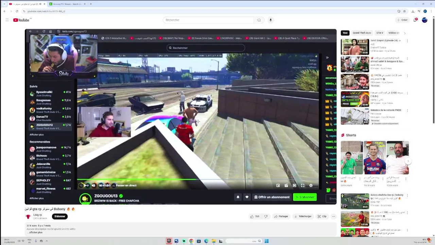435x245 pixels.
Task: Subscribe to Lbig rp with S'abonner
Action: pos(60,216)
